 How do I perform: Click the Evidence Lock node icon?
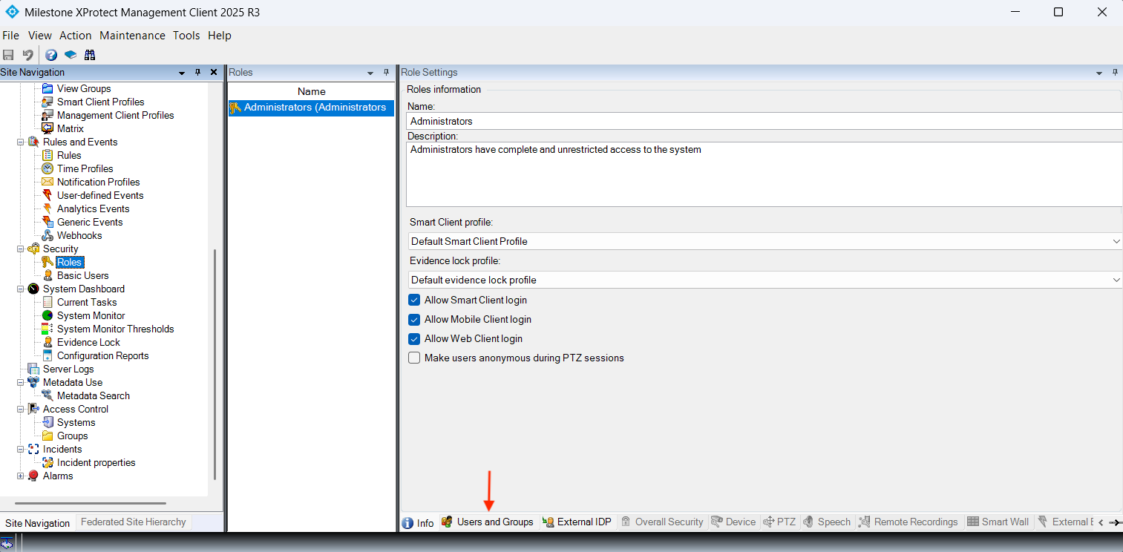(x=48, y=342)
